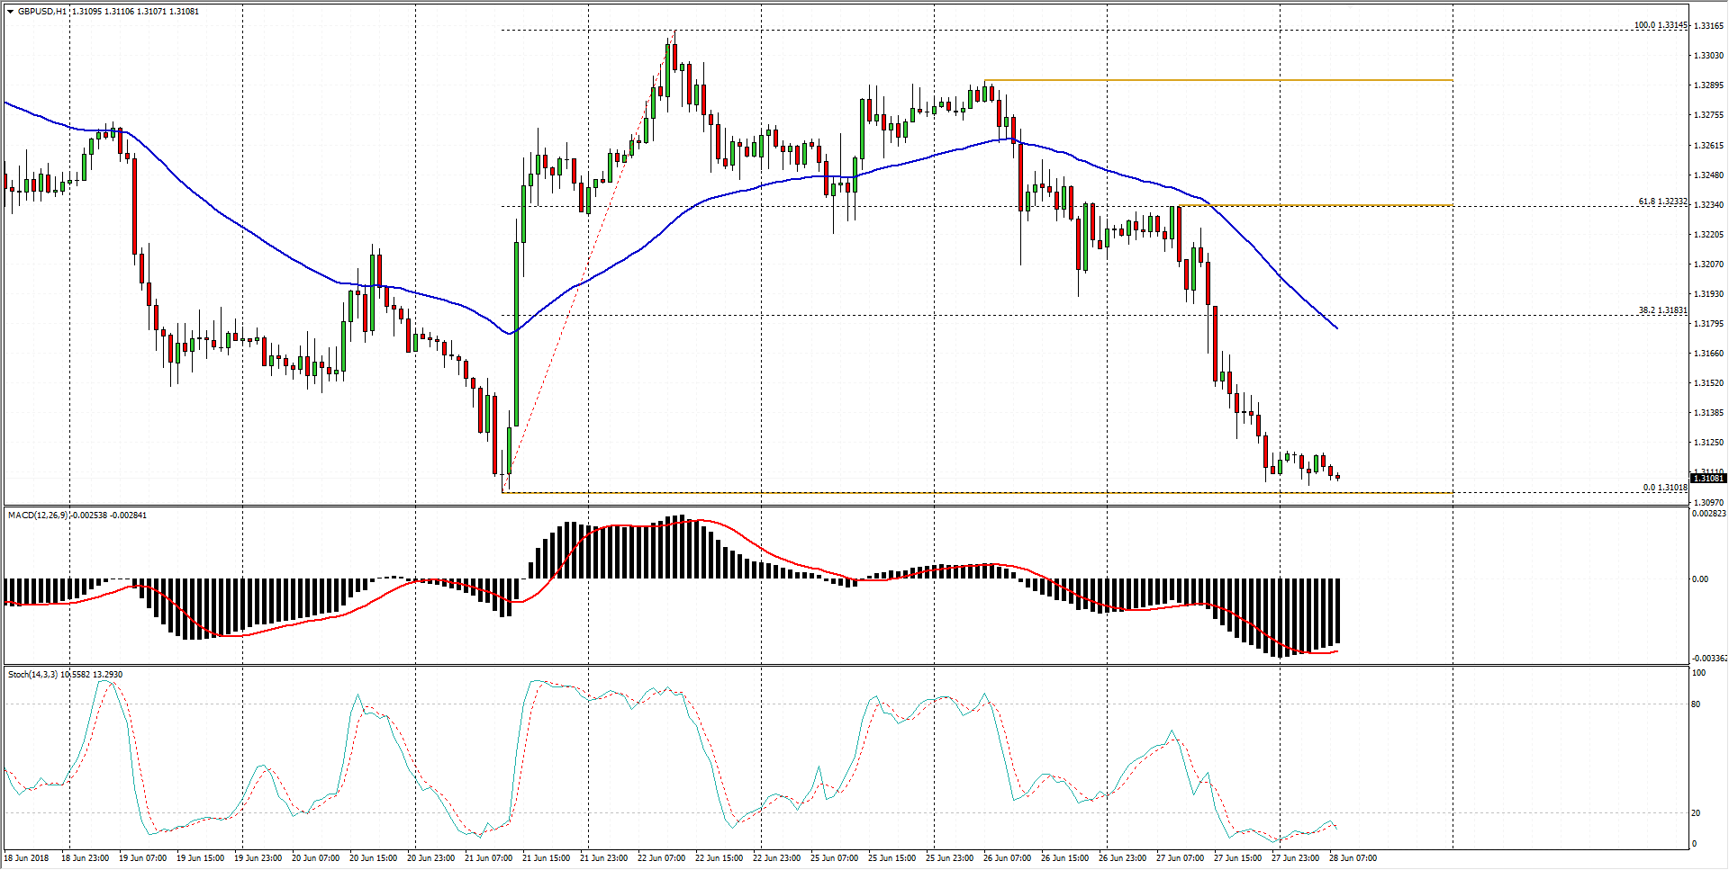The image size is (1729, 870).
Task: Click the GBPUSD,H1 chart title
Action: (x=41, y=12)
